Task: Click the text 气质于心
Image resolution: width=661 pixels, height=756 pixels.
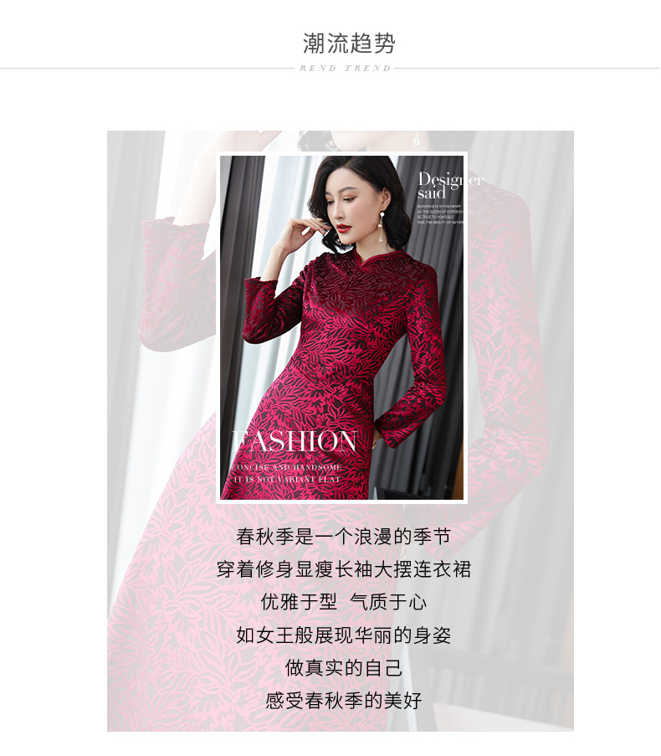Action: [x=388, y=602]
